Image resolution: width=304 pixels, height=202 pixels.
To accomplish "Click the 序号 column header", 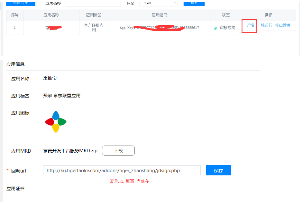I will [x=15, y=15].
